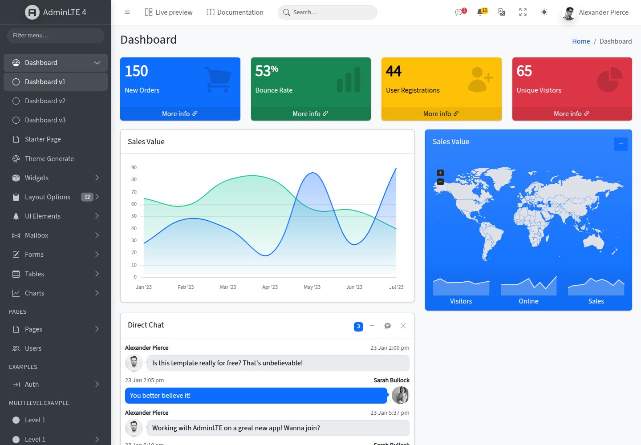The image size is (641, 445).
Task: Click More info on Unique Visitors card
Action: [572, 113]
